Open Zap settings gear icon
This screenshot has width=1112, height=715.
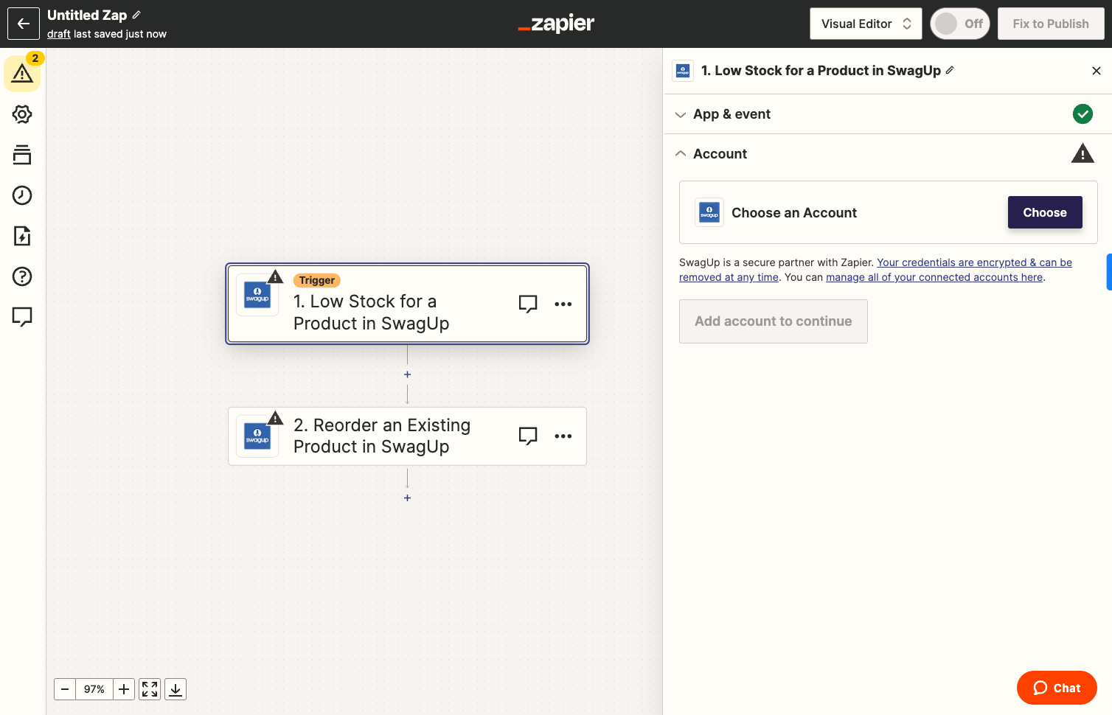(22, 114)
